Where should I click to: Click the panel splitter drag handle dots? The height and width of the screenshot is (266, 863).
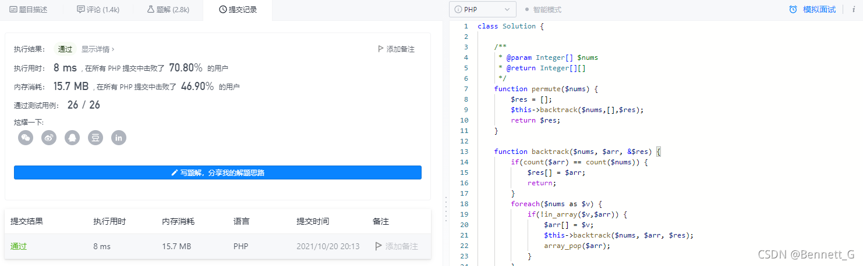pyautogui.click(x=445, y=210)
